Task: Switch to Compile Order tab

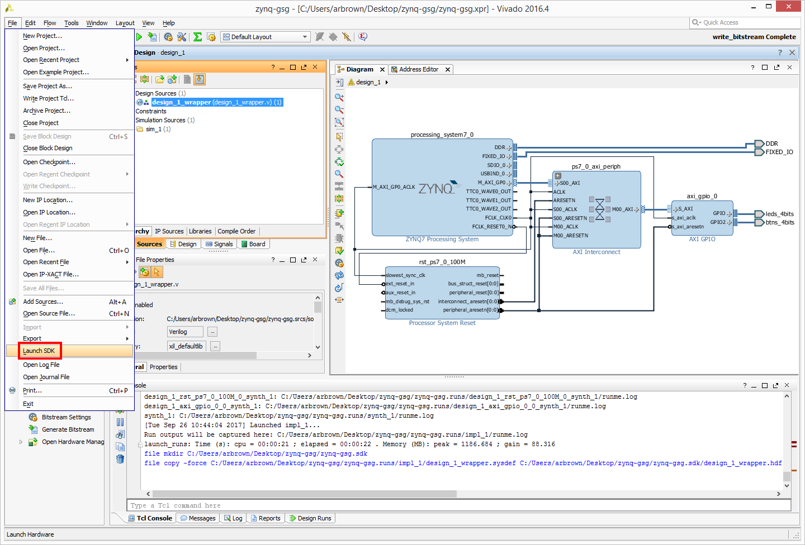Action: tap(236, 231)
